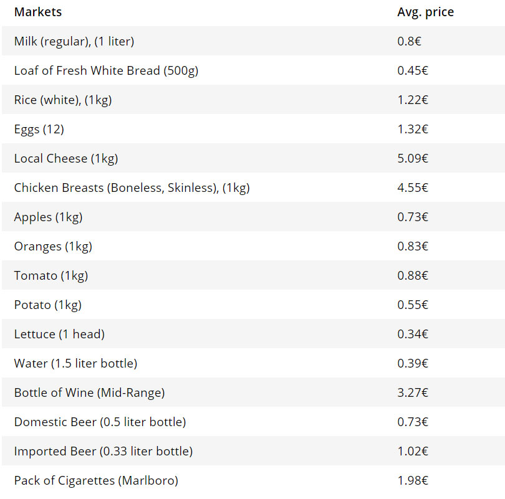Select the Apples (1kg) entry
505x499 pixels.
click(48, 217)
